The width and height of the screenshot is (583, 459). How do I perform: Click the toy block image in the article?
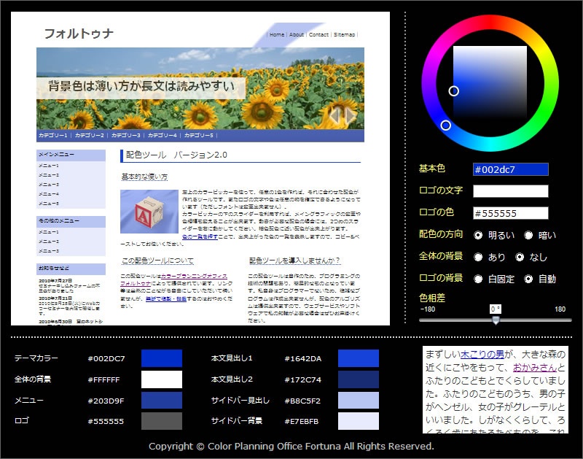pyautogui.click(x=149, y=212)
